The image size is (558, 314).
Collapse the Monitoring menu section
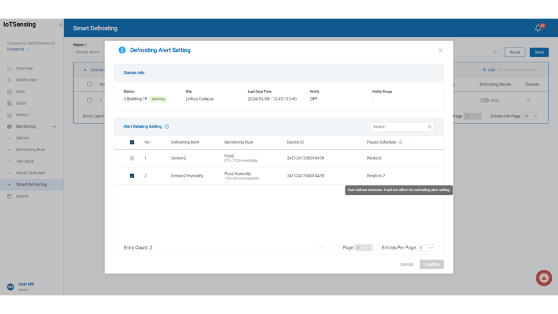54,126
